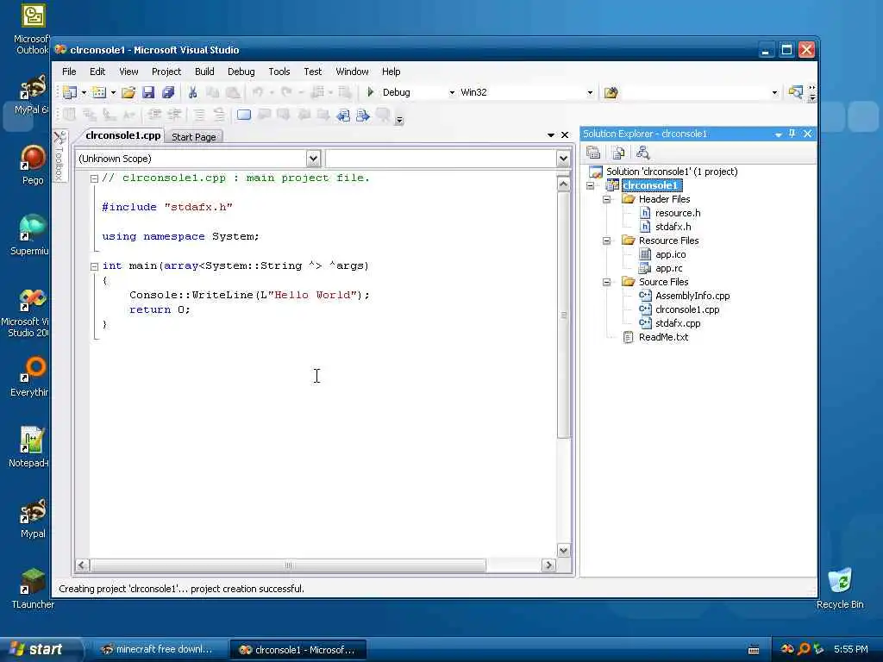
Task: Click the View Class Diagram icon in Solution Explorer
Action: coord(642,153)
